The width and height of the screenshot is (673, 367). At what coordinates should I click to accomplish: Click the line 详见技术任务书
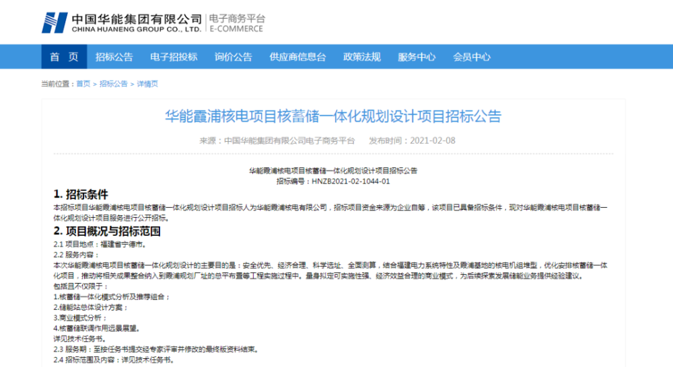[80, 339]
